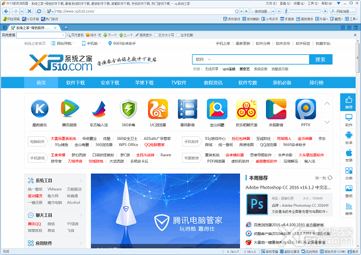361x255 pixels.
Task: Go back with the browser back arrow
Action: [6, 11]
